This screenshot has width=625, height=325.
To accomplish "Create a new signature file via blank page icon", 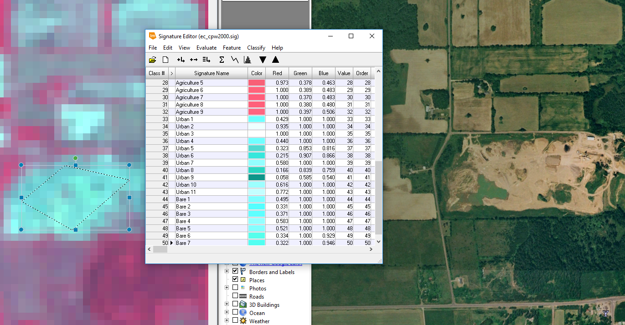I will [x=165, y=59].
